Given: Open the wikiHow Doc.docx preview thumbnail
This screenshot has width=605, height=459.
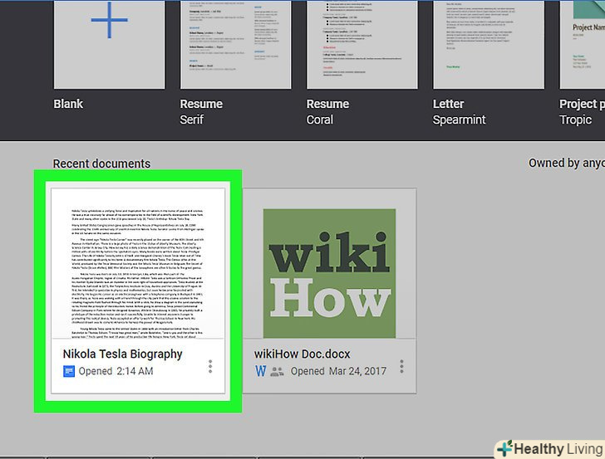Looking at the screenshot, I should click(329, 264).
